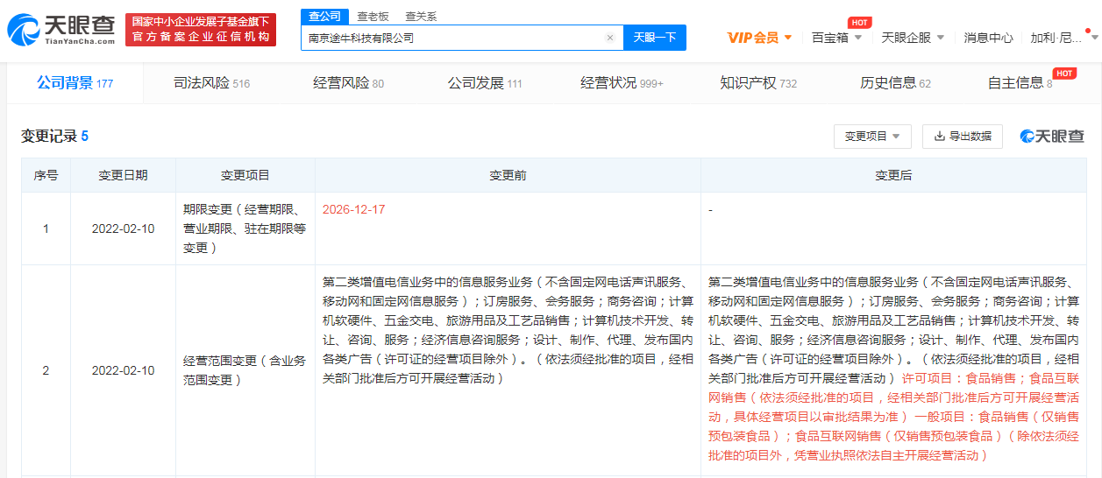Open the 变更项目 filter dropdown
The image size is (1102, 478).
click(872, 137)
